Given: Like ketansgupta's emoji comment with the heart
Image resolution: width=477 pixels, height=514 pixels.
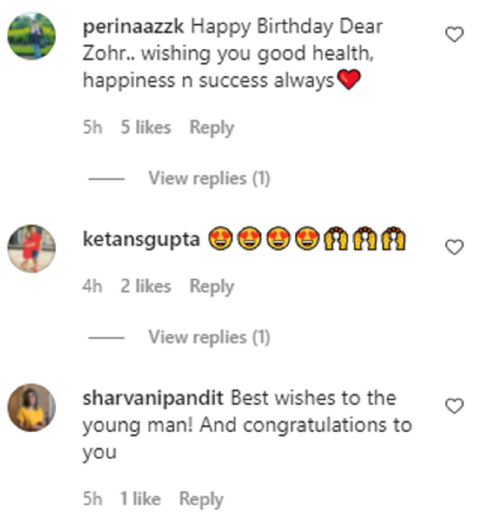Looking at the screenshot, I should [454, 247].
